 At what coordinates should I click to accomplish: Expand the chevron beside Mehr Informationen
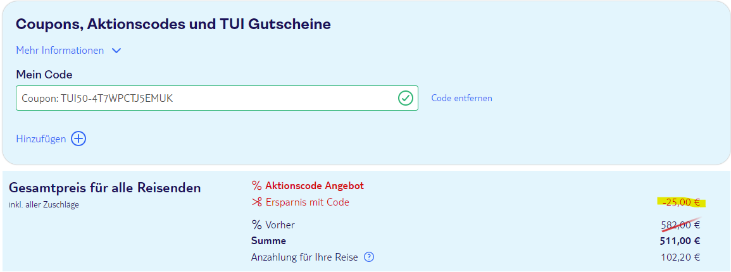tap(116, 51)
